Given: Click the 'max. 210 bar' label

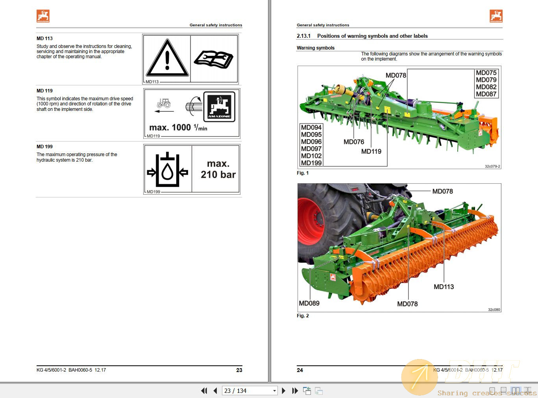Looking at the screenshot, I should [x=218, y=169].
